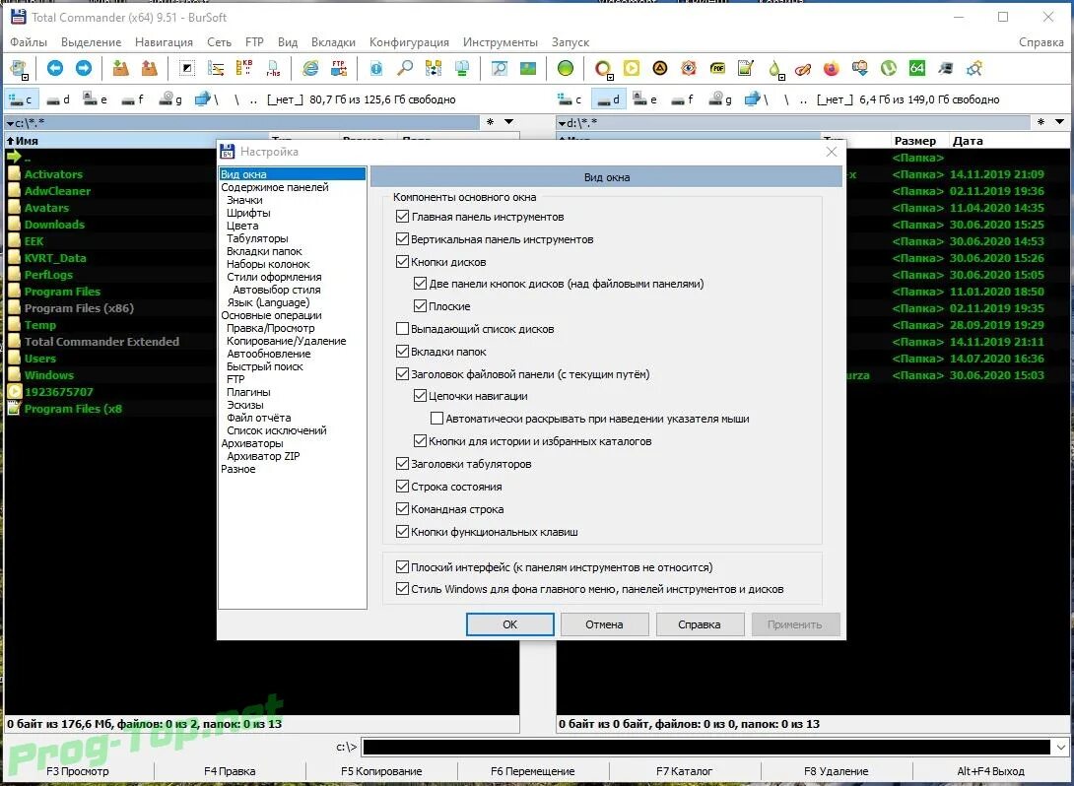Click the green circle toolbar icon
This screenshot has width=1074, height=786.
click(566, 68)
